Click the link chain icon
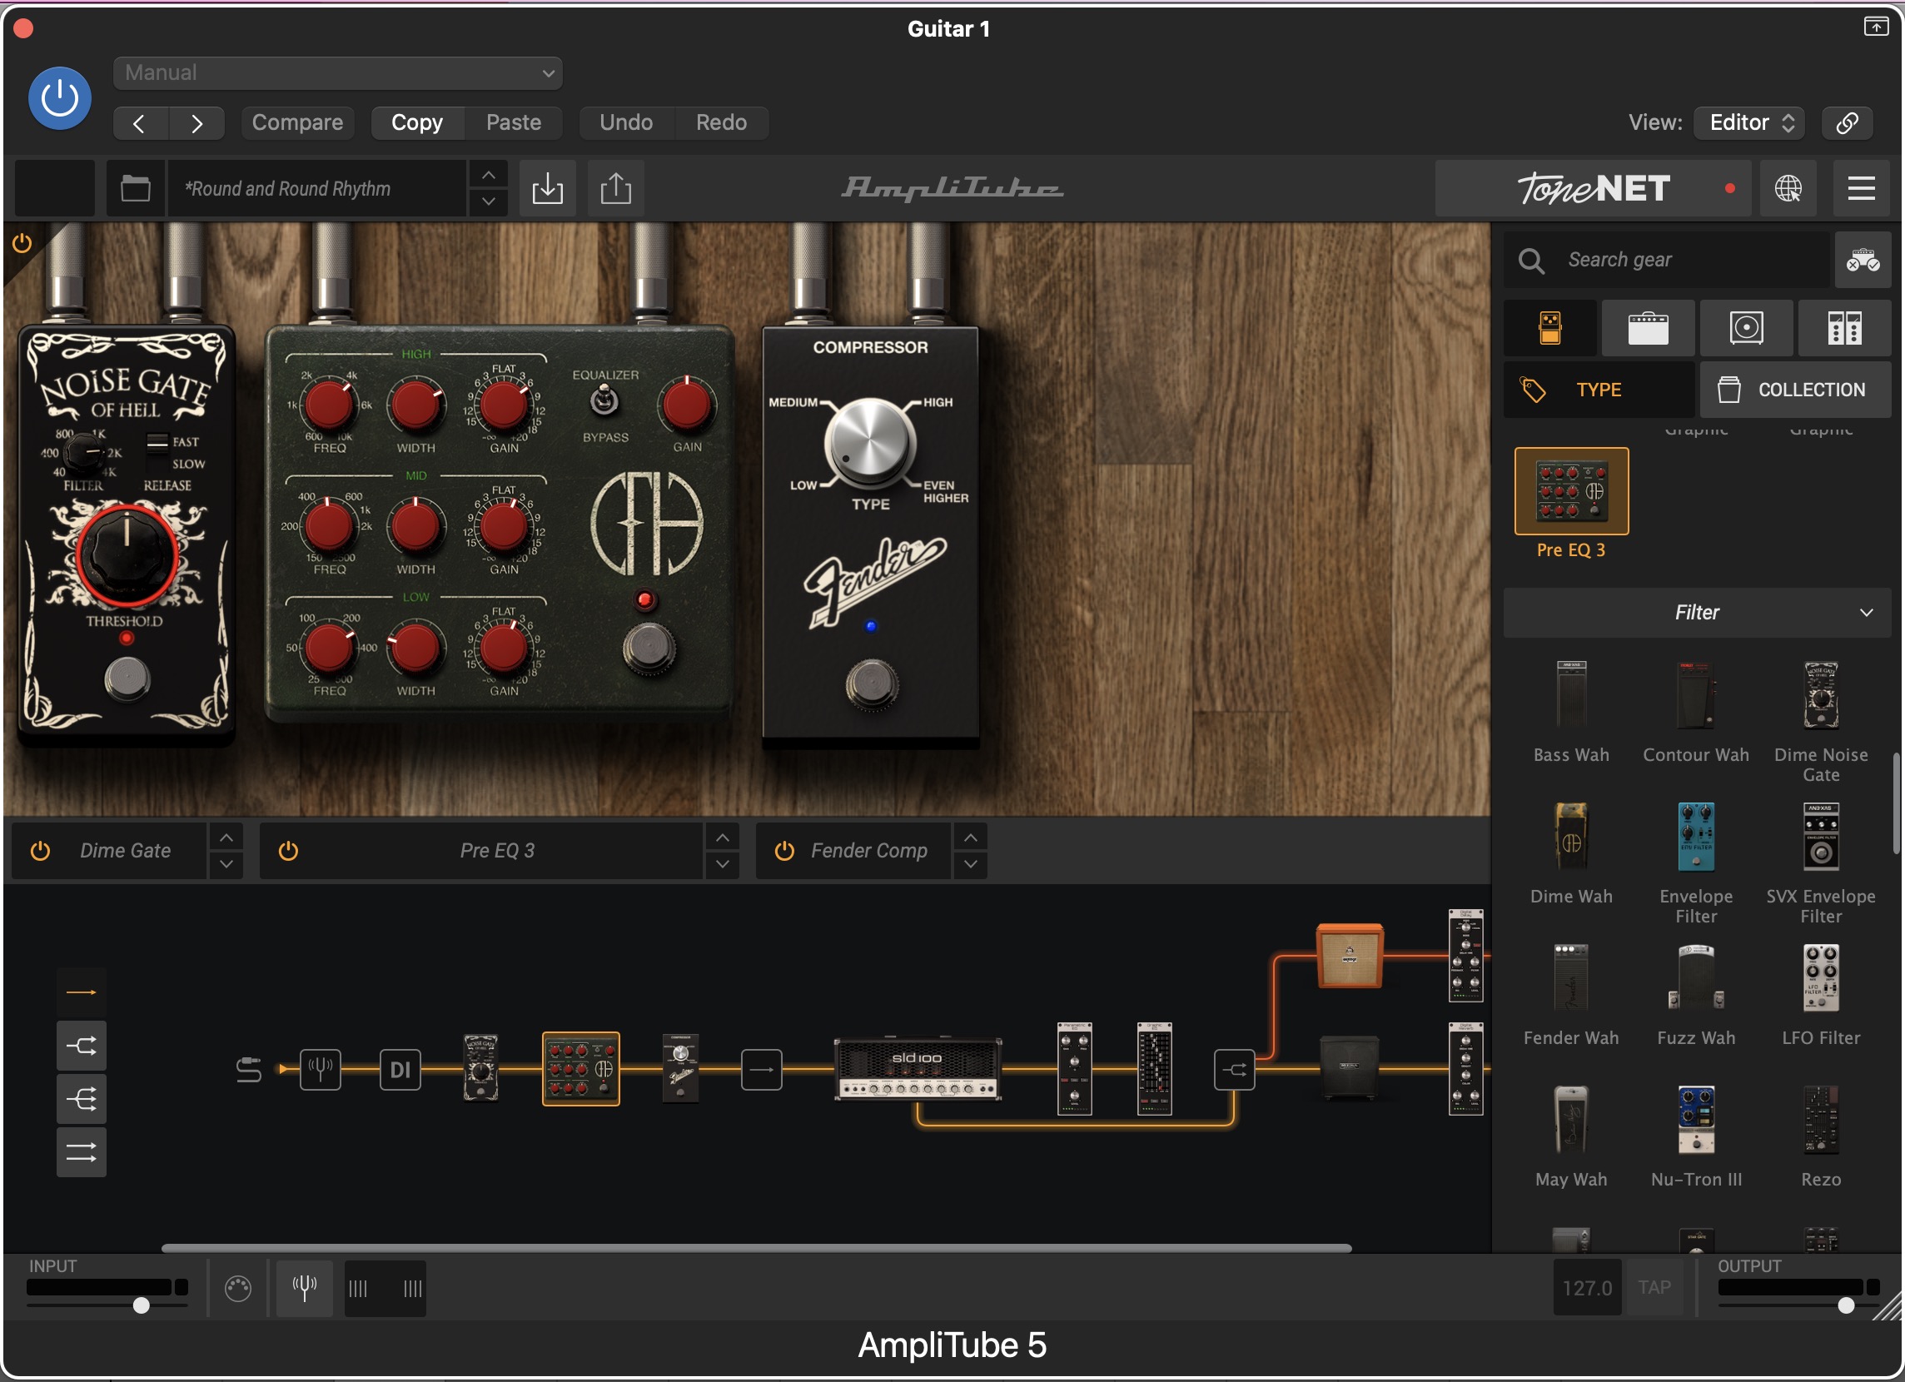The image size is (1905, 1382). (x=1847, y=122)
